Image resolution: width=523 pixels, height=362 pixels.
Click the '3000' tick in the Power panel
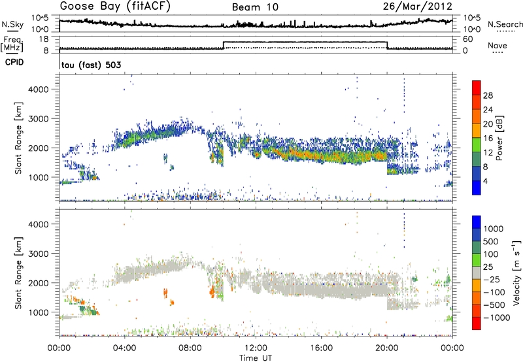pos(38,119)
